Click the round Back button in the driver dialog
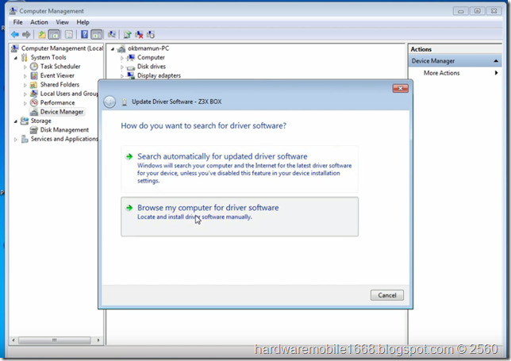 click(109, 102)
